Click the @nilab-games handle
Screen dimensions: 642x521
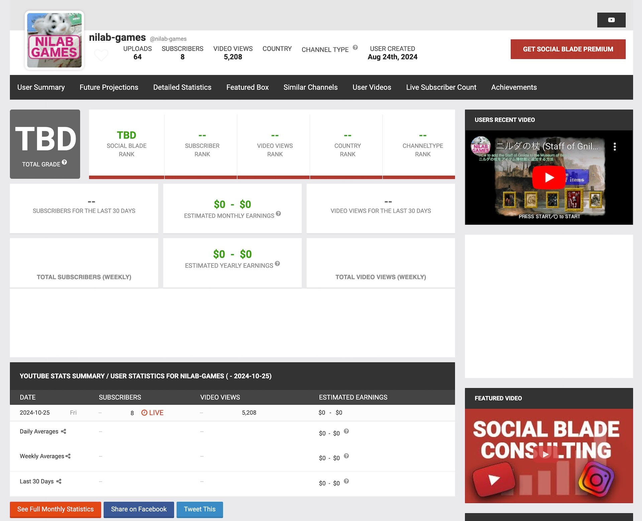[168, 39]
